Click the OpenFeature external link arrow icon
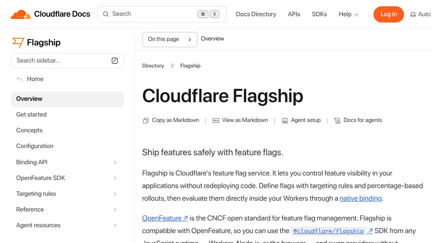This screenshot has width=432, height=243. pos(186,218)
